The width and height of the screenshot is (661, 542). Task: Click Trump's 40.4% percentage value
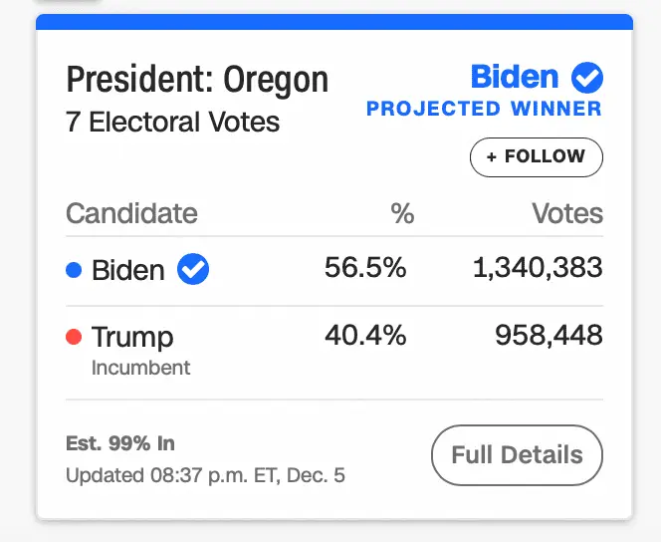tap(365, 336)
